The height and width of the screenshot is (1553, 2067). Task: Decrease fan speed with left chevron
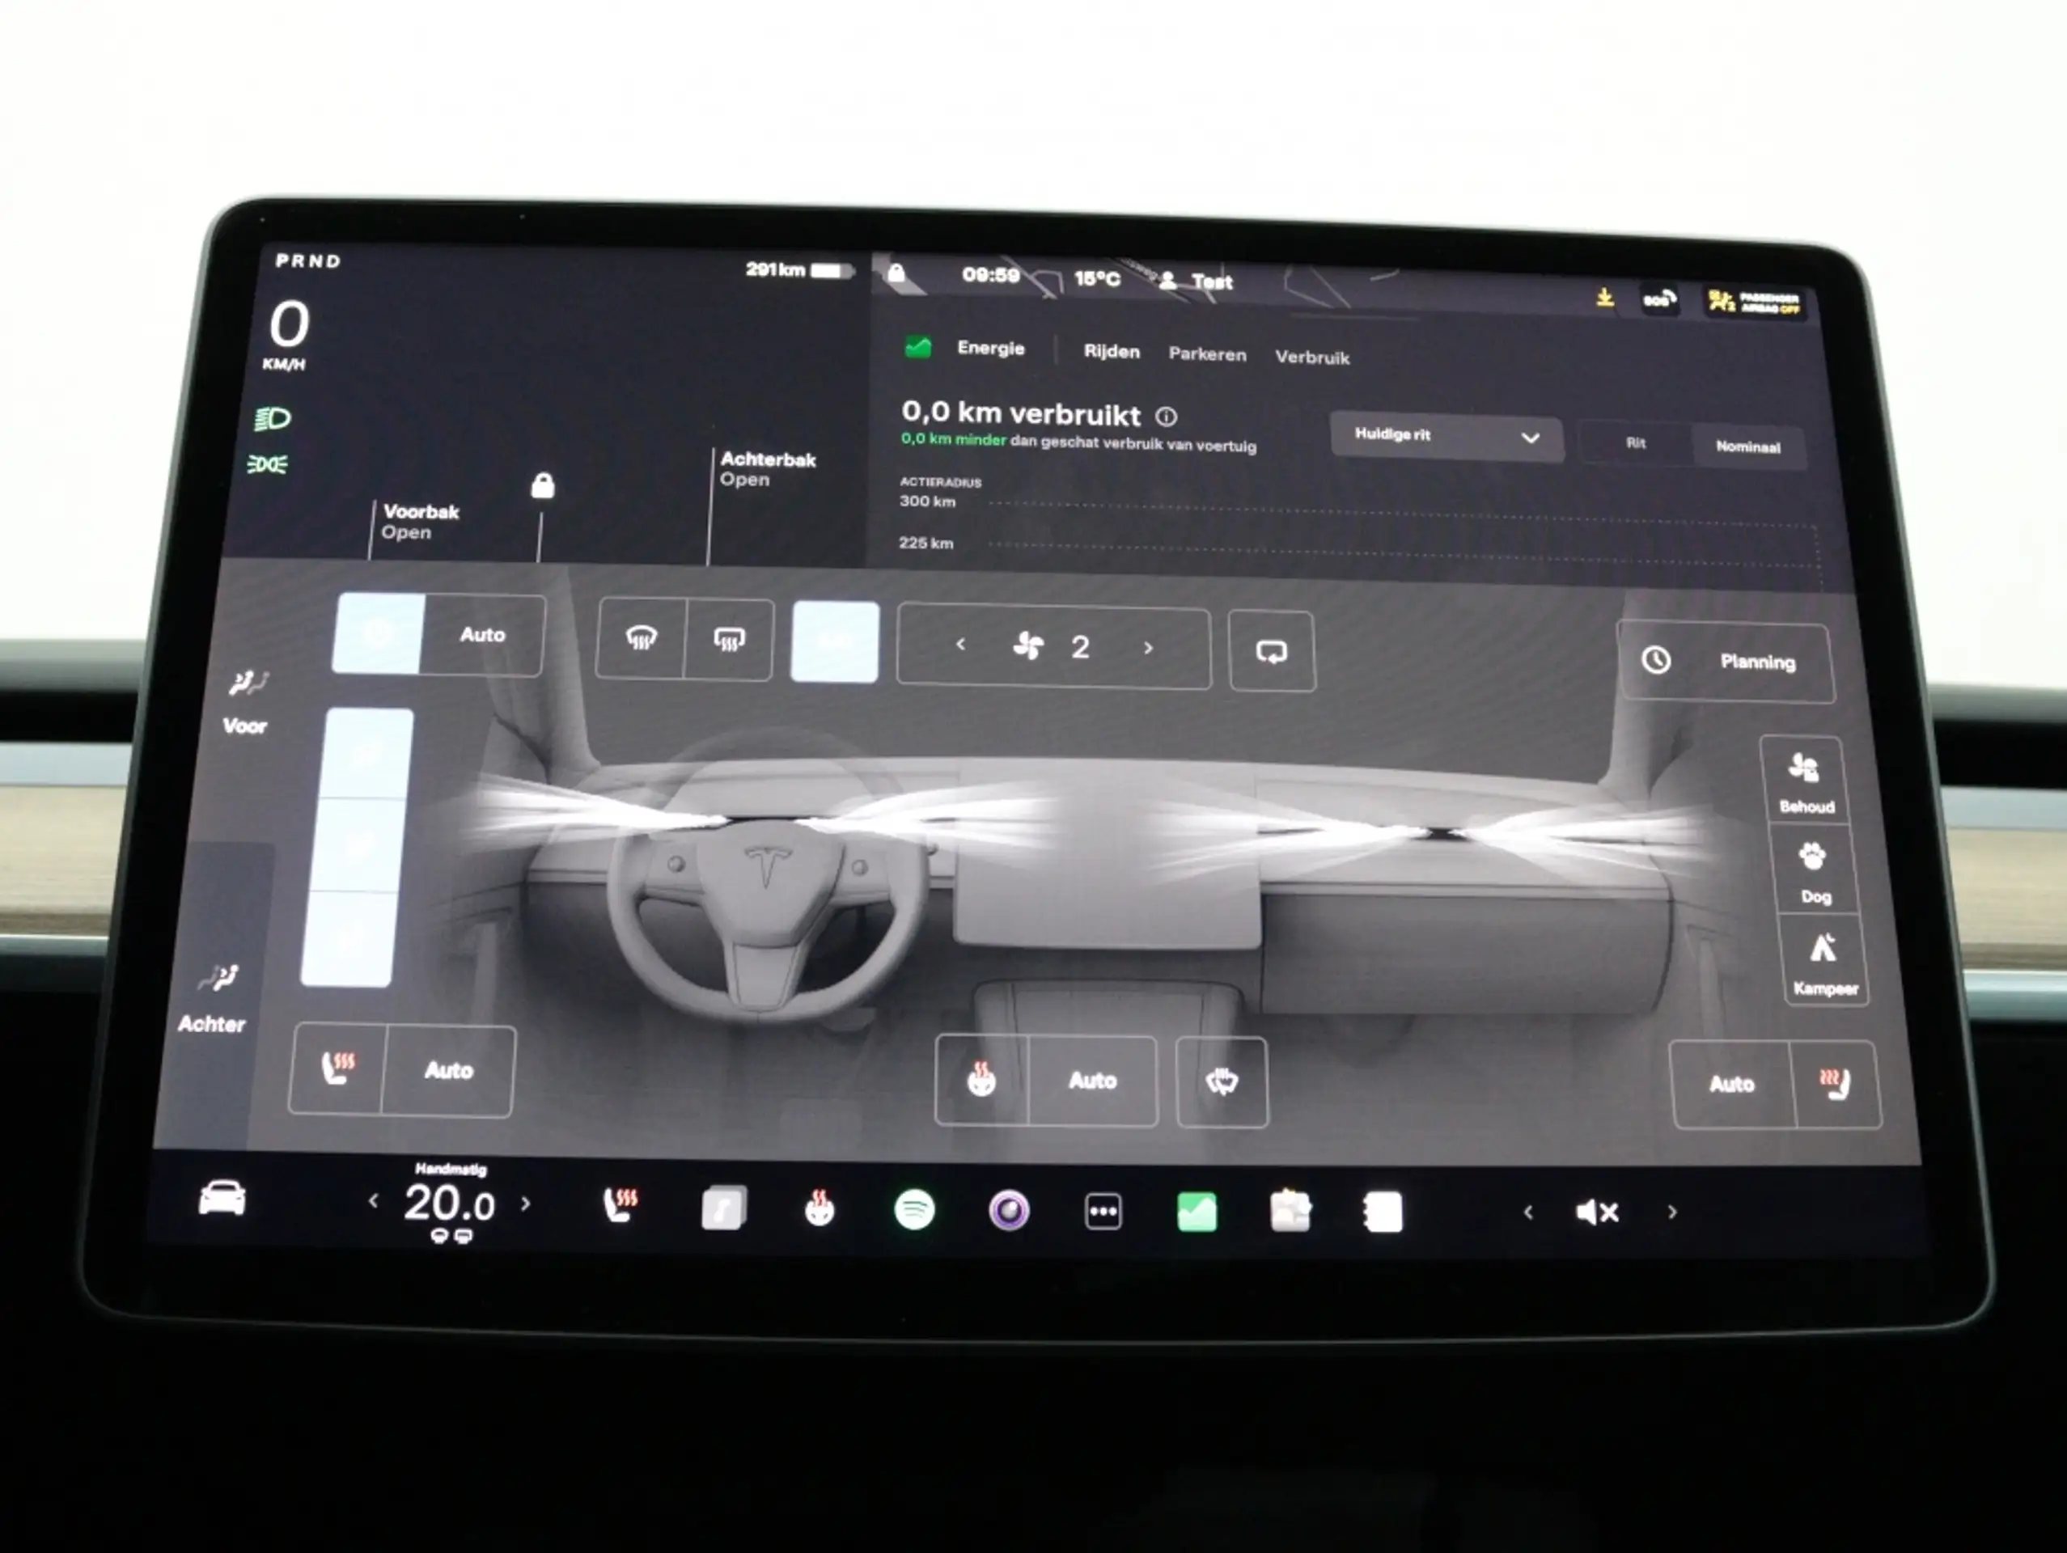959,644
